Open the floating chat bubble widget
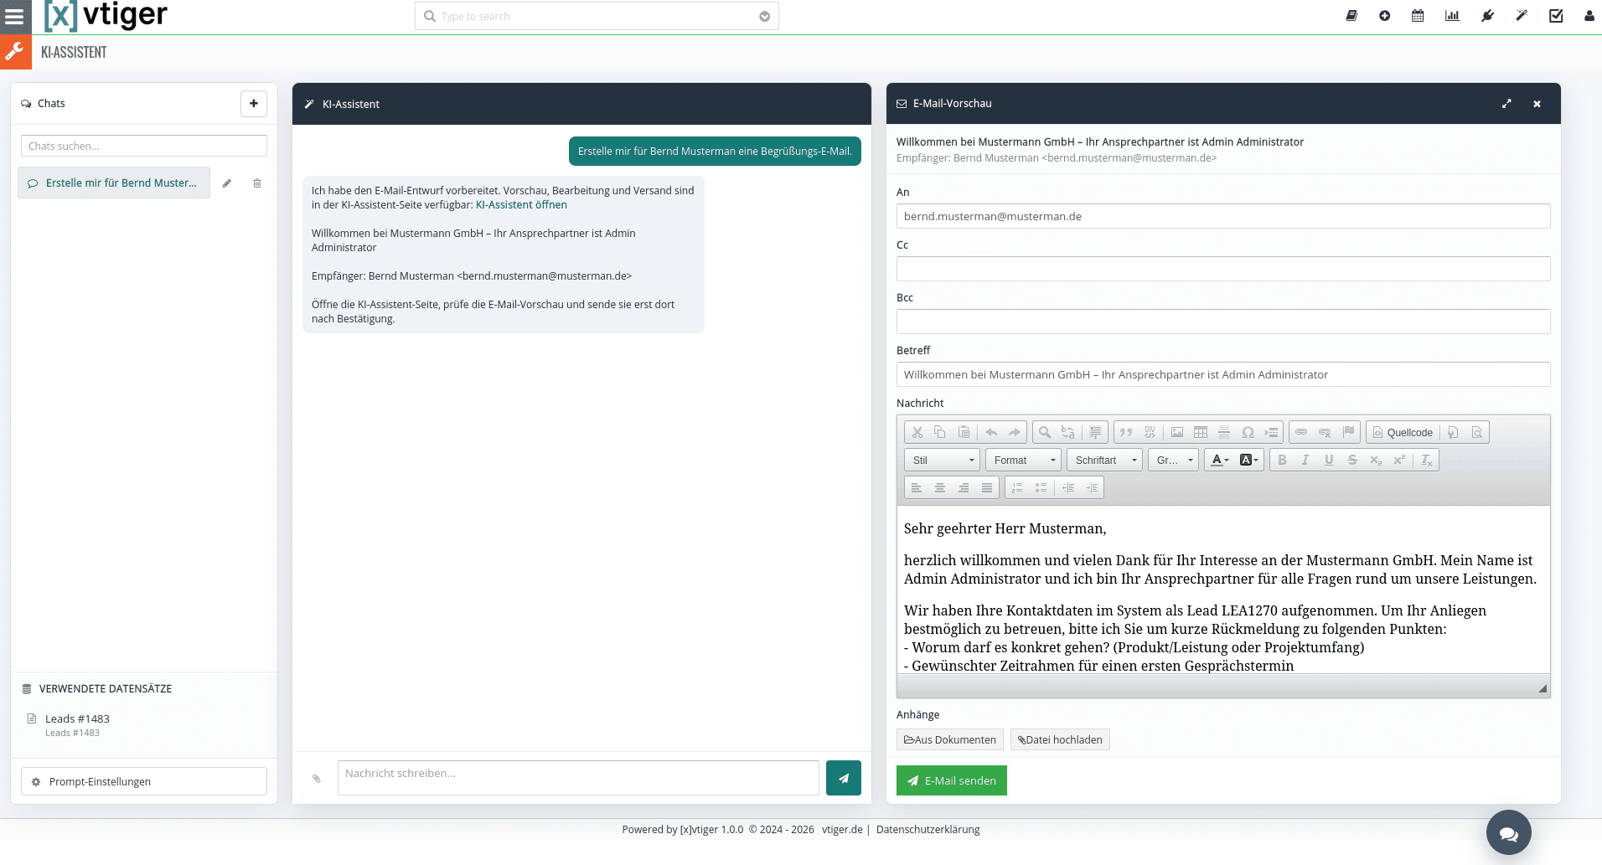1602x865 pixels. 1509,832
